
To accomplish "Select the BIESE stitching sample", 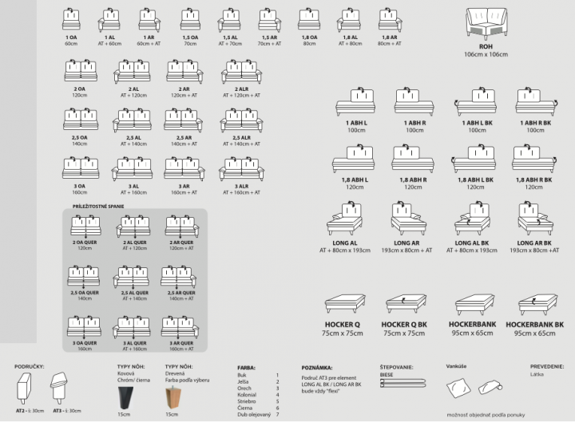I will tap(406, 387).
